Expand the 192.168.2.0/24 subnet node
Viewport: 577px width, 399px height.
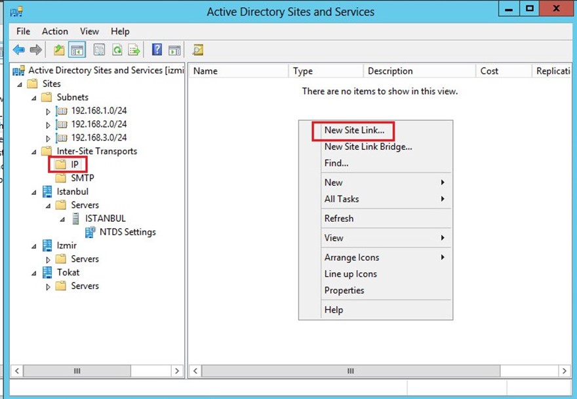48,125
